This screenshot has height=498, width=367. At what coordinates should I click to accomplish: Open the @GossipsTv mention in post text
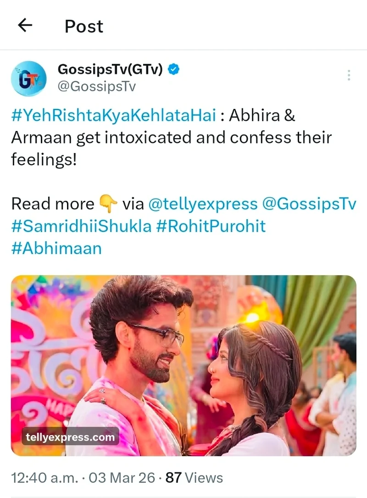[309, 204]
